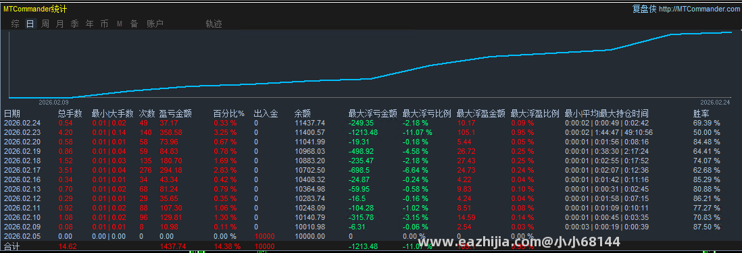Select the 日 daily tab

30,24
